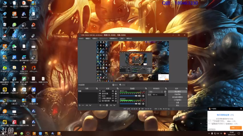Open Steam desktop shortcut
Viewport: 243px width, 136px height.
coord(24,37)
